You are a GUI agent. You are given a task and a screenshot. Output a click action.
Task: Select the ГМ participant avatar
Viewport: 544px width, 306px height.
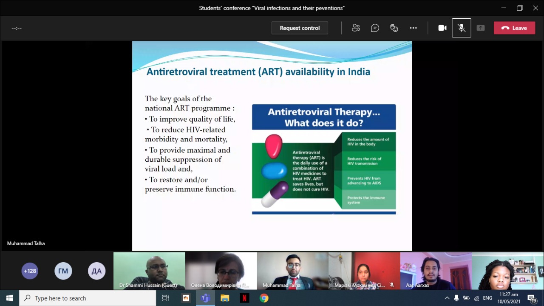[x=63, y=271]
